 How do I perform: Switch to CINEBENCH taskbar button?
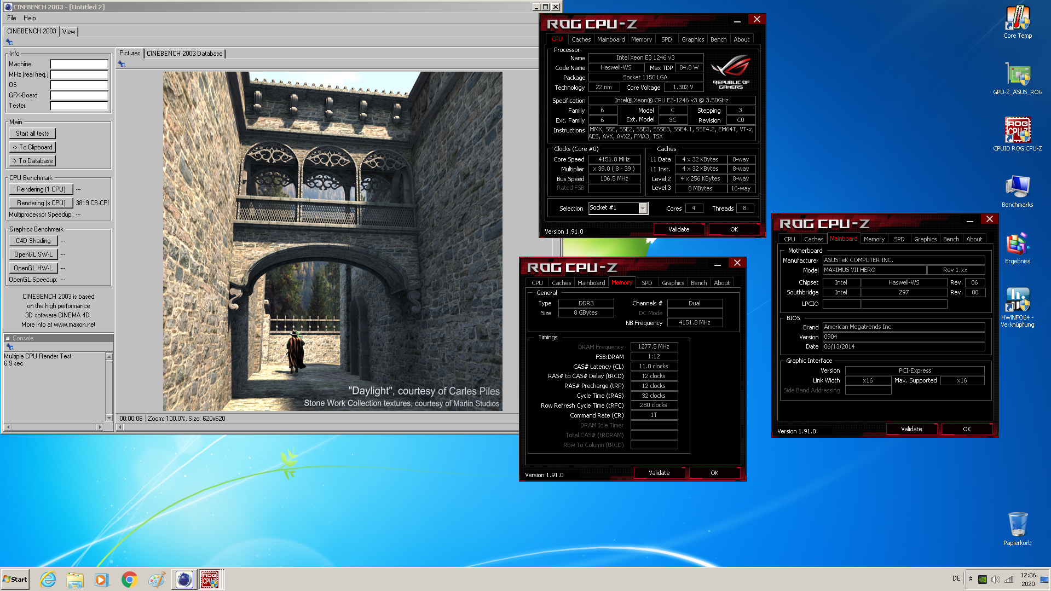coord(184,580)
